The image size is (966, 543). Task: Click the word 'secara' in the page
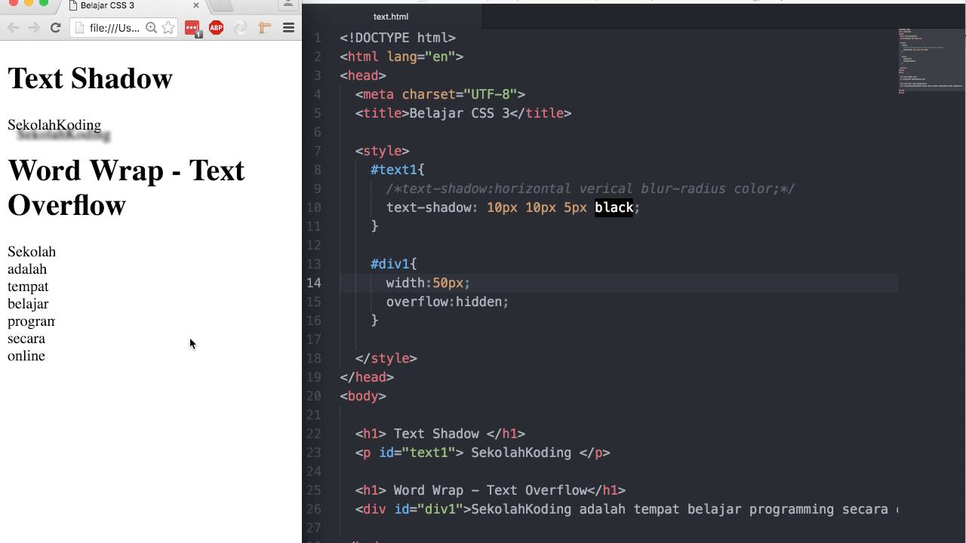(26, 339)
